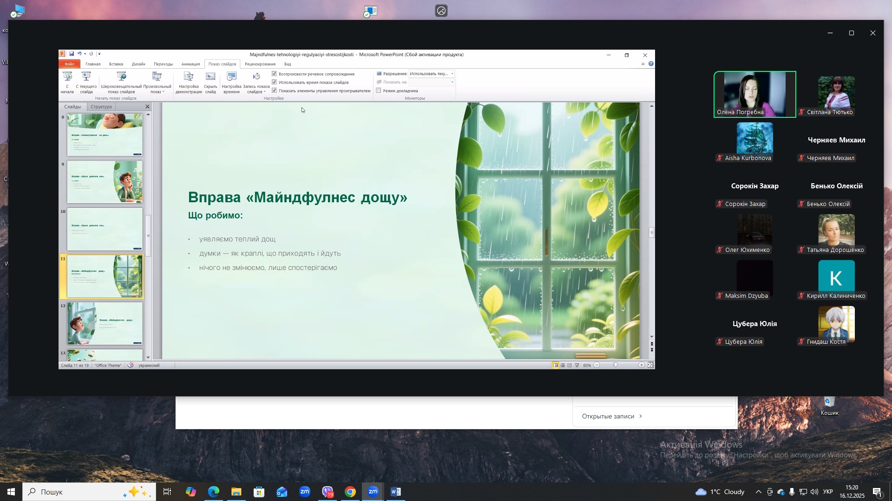Viewport: 892px width, 501px height.
Task: Uncheck Воспроизвести речевое сопровождение checkbox
Action: click(275, 74)
